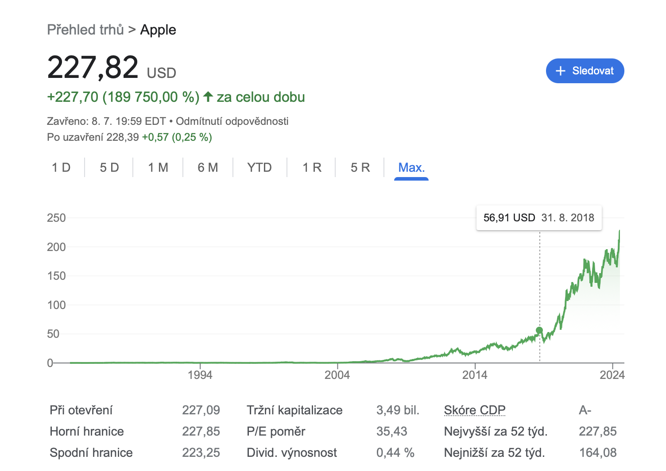Open the Přehled trhů breadcrumb link
This screenshot has height=471, width=666.
[x=85, y=30]
